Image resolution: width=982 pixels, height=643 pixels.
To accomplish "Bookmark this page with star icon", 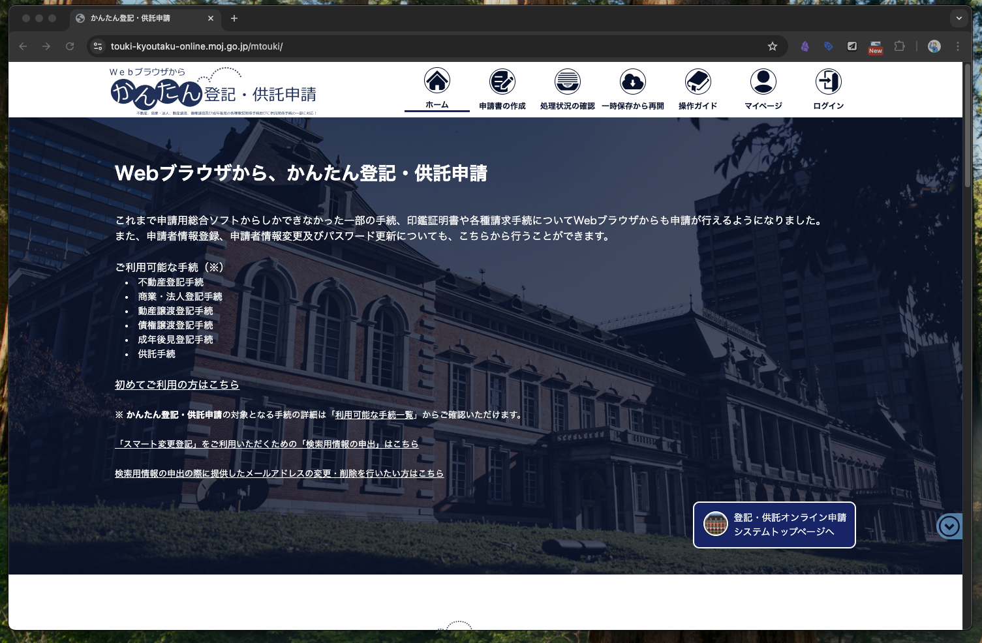I will point(773,46).
